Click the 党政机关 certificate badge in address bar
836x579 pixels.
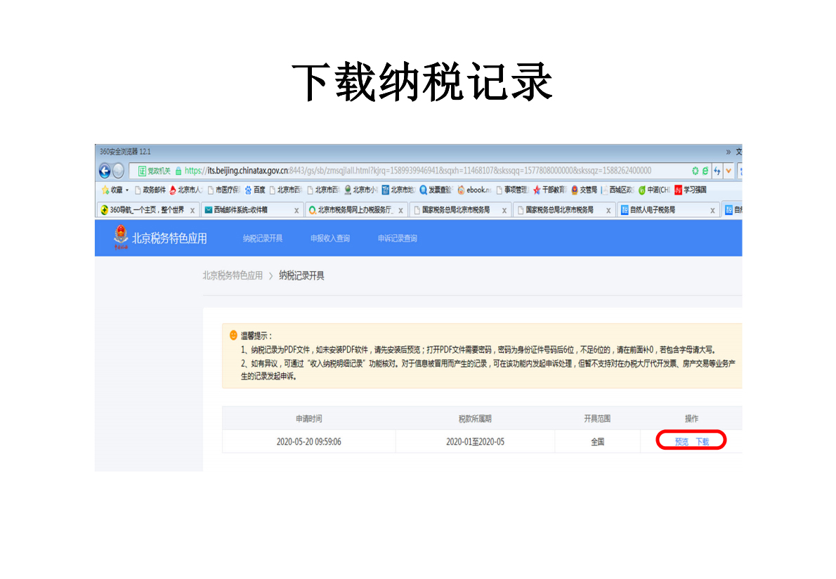(x=154, y=171)
